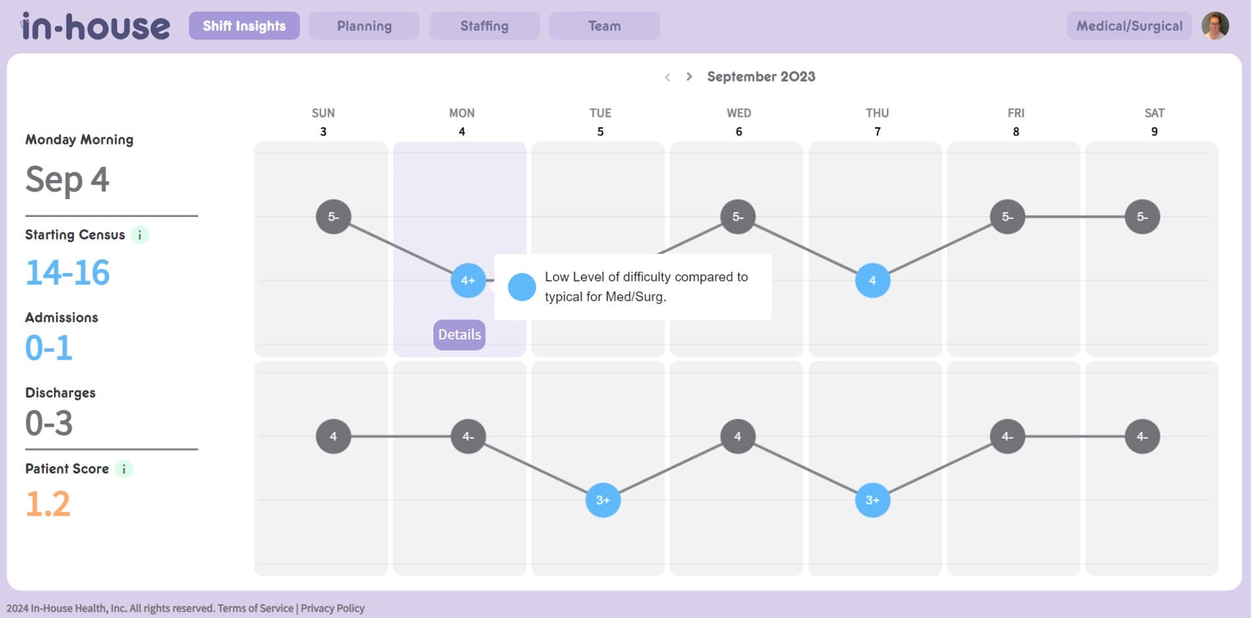Select the blue 3+ node on Thursday bottom row
The height and width of the screenshot is (618, 1251).
pyautogui.click(x=873, y=500)
